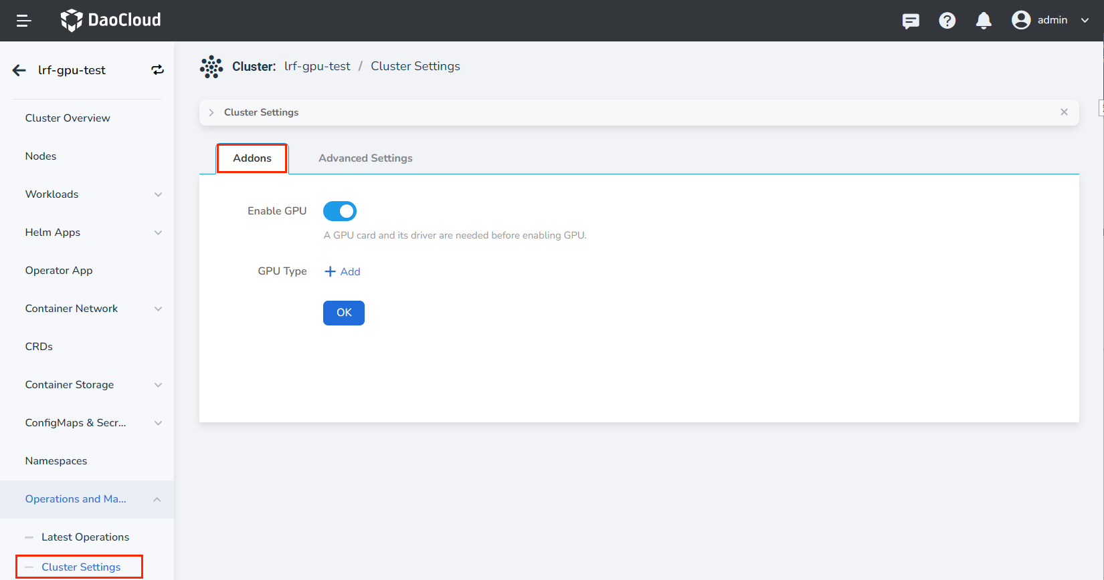Viewport: 1104px width, 580px height.
Task: Open the notifications bell
Action: [983, 21]
